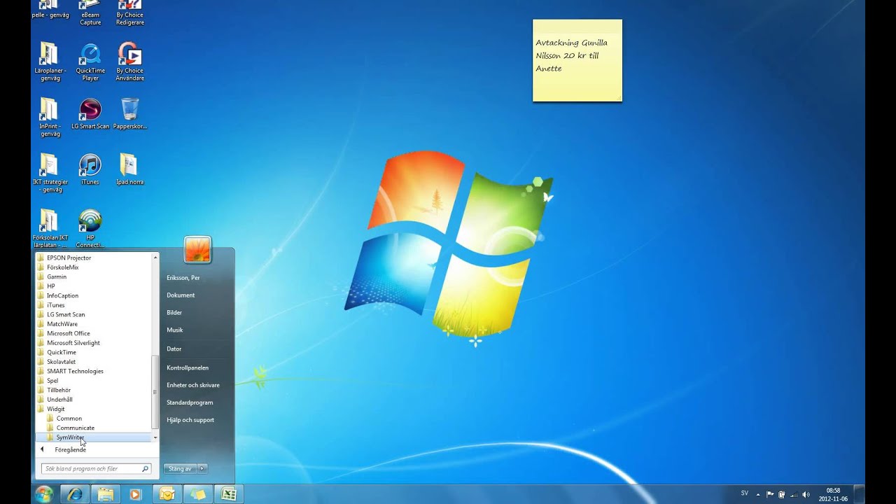Open the shutdown options arrow button
Viewport: 896px width, 504px height.
(202, 468)
